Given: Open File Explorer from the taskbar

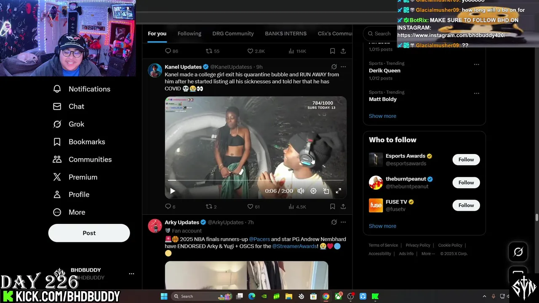Looking at the screenshot, I should coord(289,296).
